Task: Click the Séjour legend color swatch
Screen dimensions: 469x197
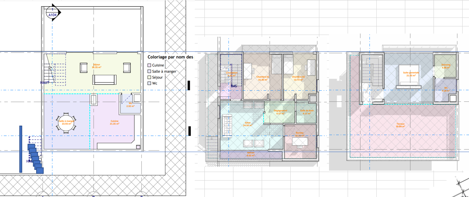Action: pos(149,77)
